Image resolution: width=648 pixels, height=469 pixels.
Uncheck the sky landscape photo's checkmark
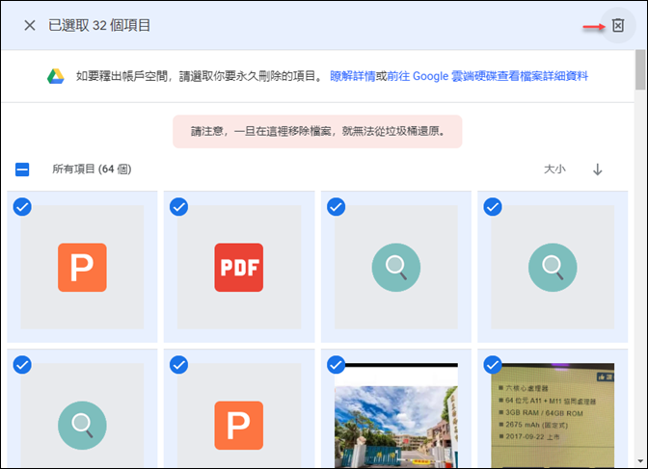(x=336, y=365)
